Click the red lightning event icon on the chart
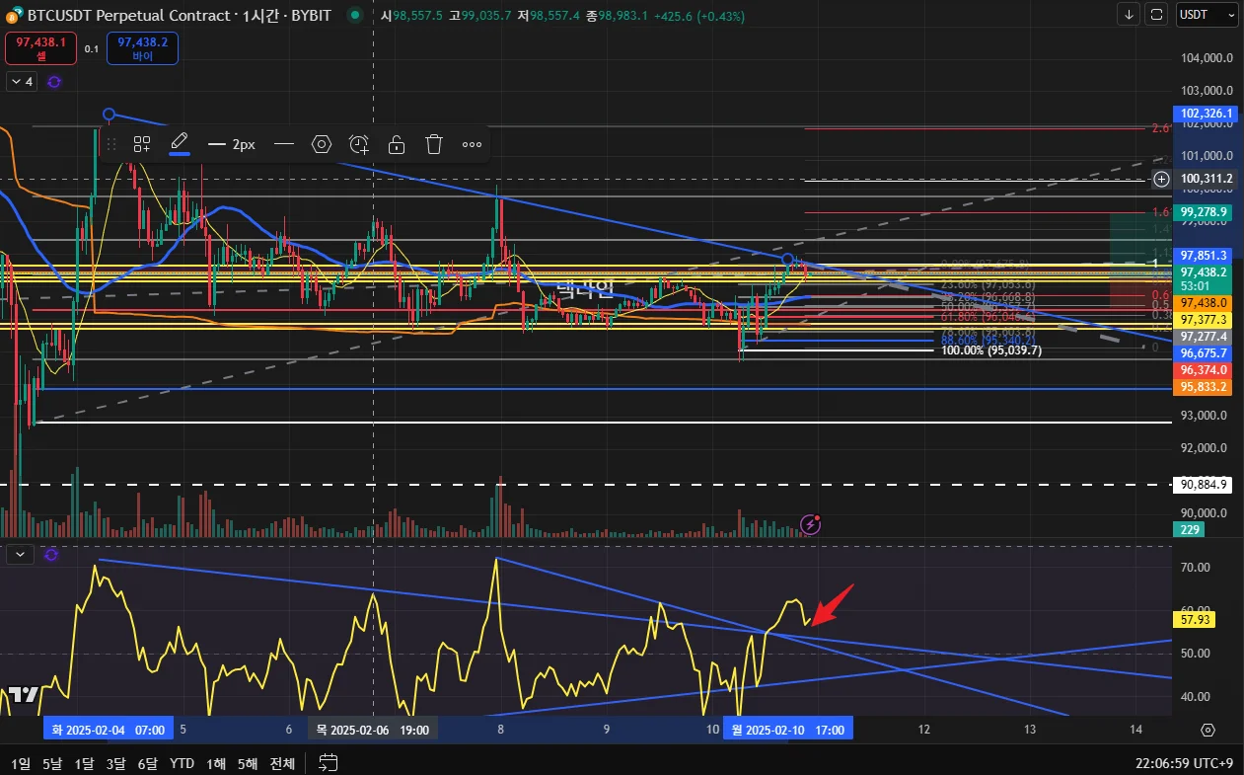Image resolution: width=1244 pixels, height=775 pixels. coord(810,523)
